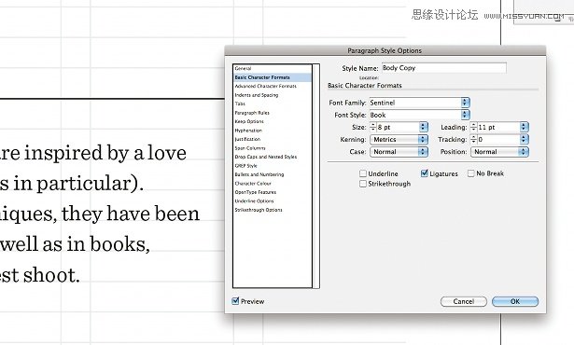This screenshot has height=345, width=574.
Task: Open the Case dropdown
Action: [399, 151]
